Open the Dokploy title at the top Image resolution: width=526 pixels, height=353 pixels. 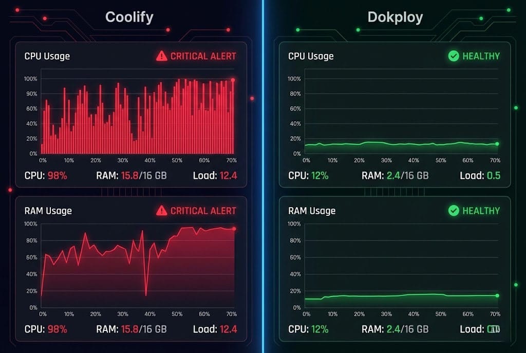pyautogui.click(x=395, y=17)
